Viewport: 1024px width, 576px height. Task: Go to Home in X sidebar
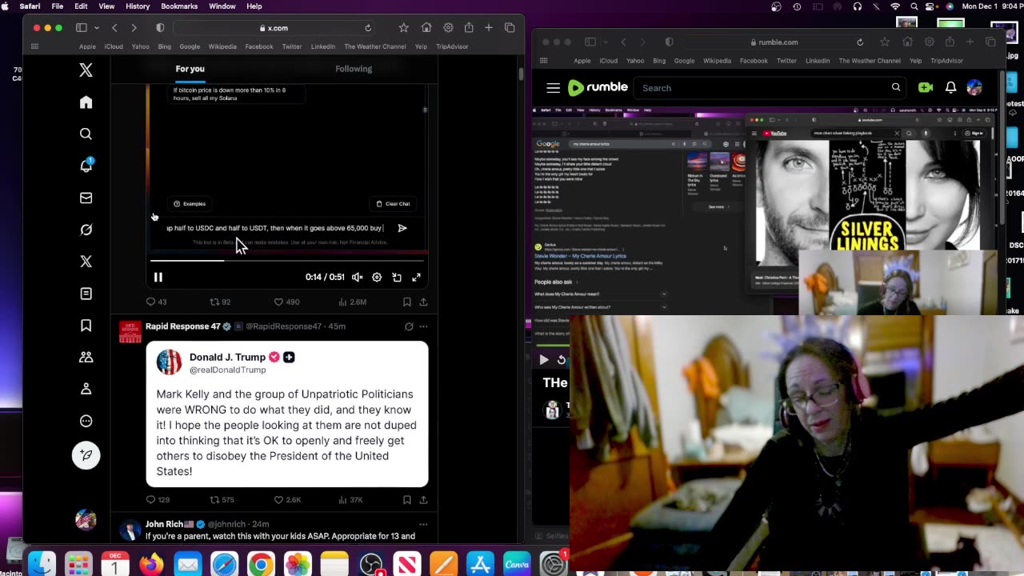pos(86,102)
